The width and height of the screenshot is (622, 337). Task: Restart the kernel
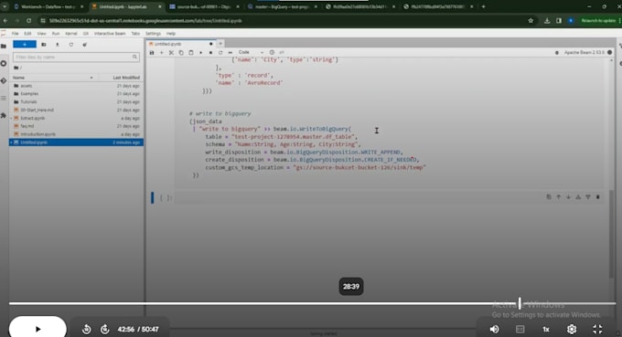220,52
